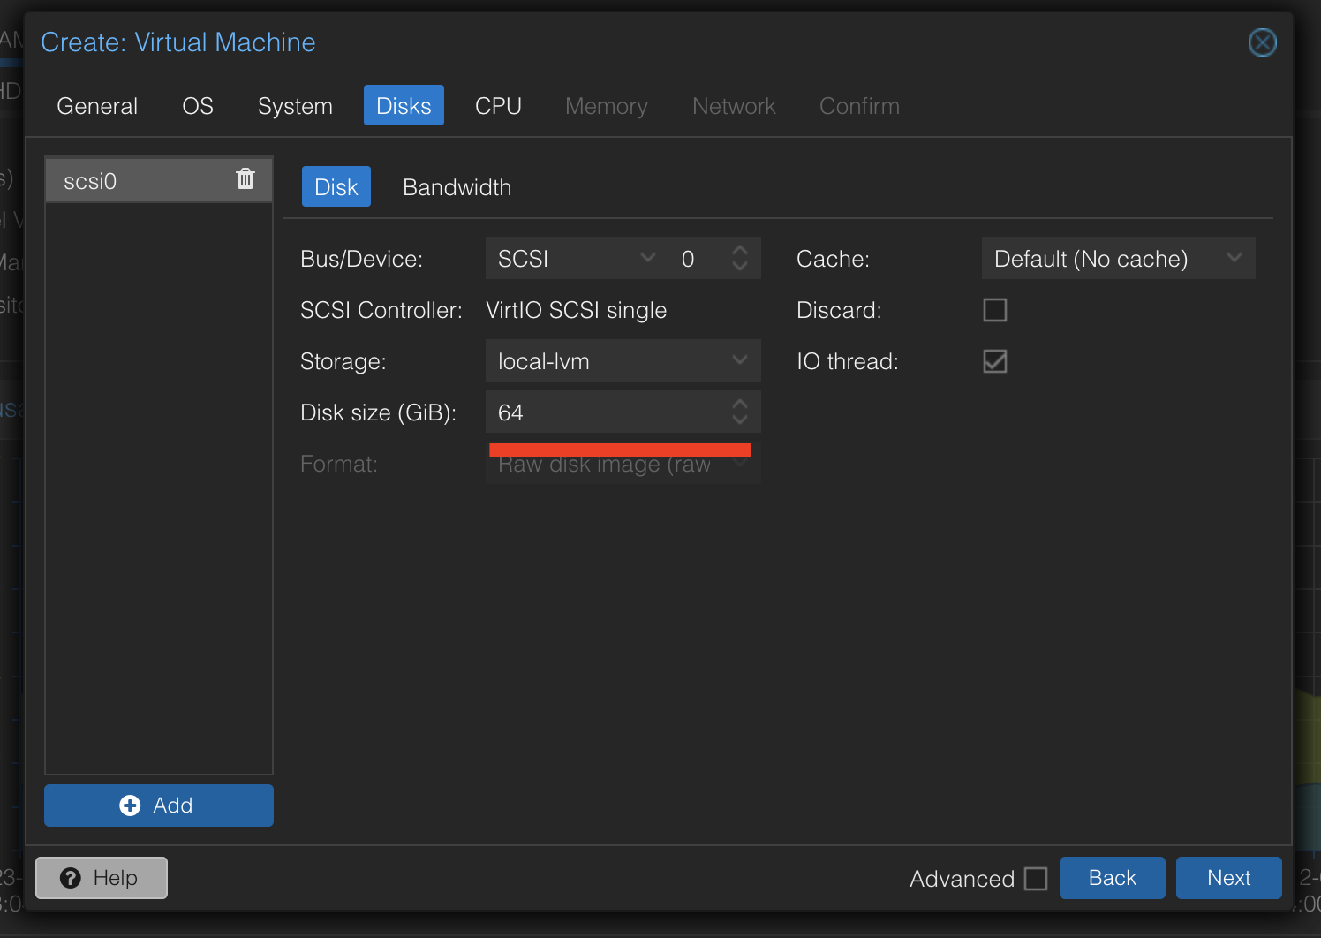Enable the Discard checkbox

[x=995, y=310]
